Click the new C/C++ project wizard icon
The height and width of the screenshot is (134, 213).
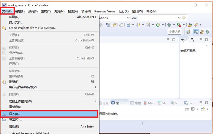(108, 25)
